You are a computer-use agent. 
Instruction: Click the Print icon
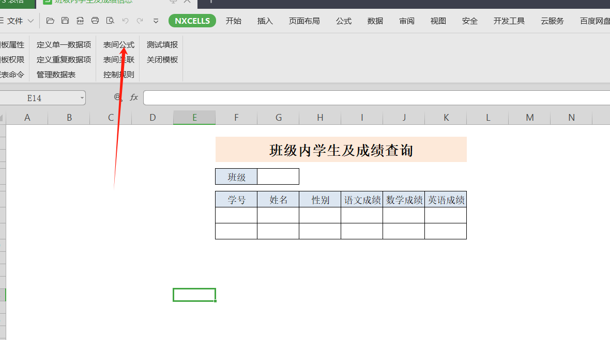95,21
